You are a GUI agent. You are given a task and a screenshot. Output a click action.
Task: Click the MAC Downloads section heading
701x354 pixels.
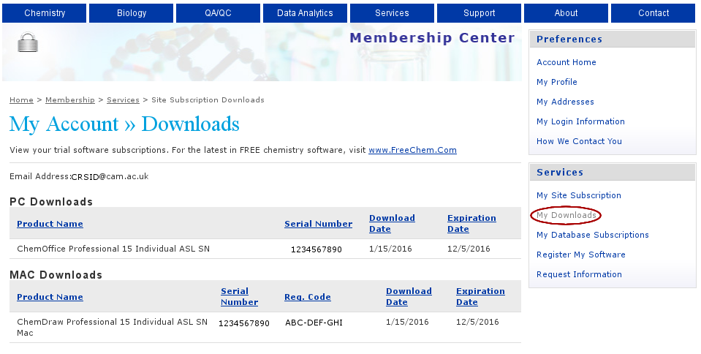tap(56, 275)
